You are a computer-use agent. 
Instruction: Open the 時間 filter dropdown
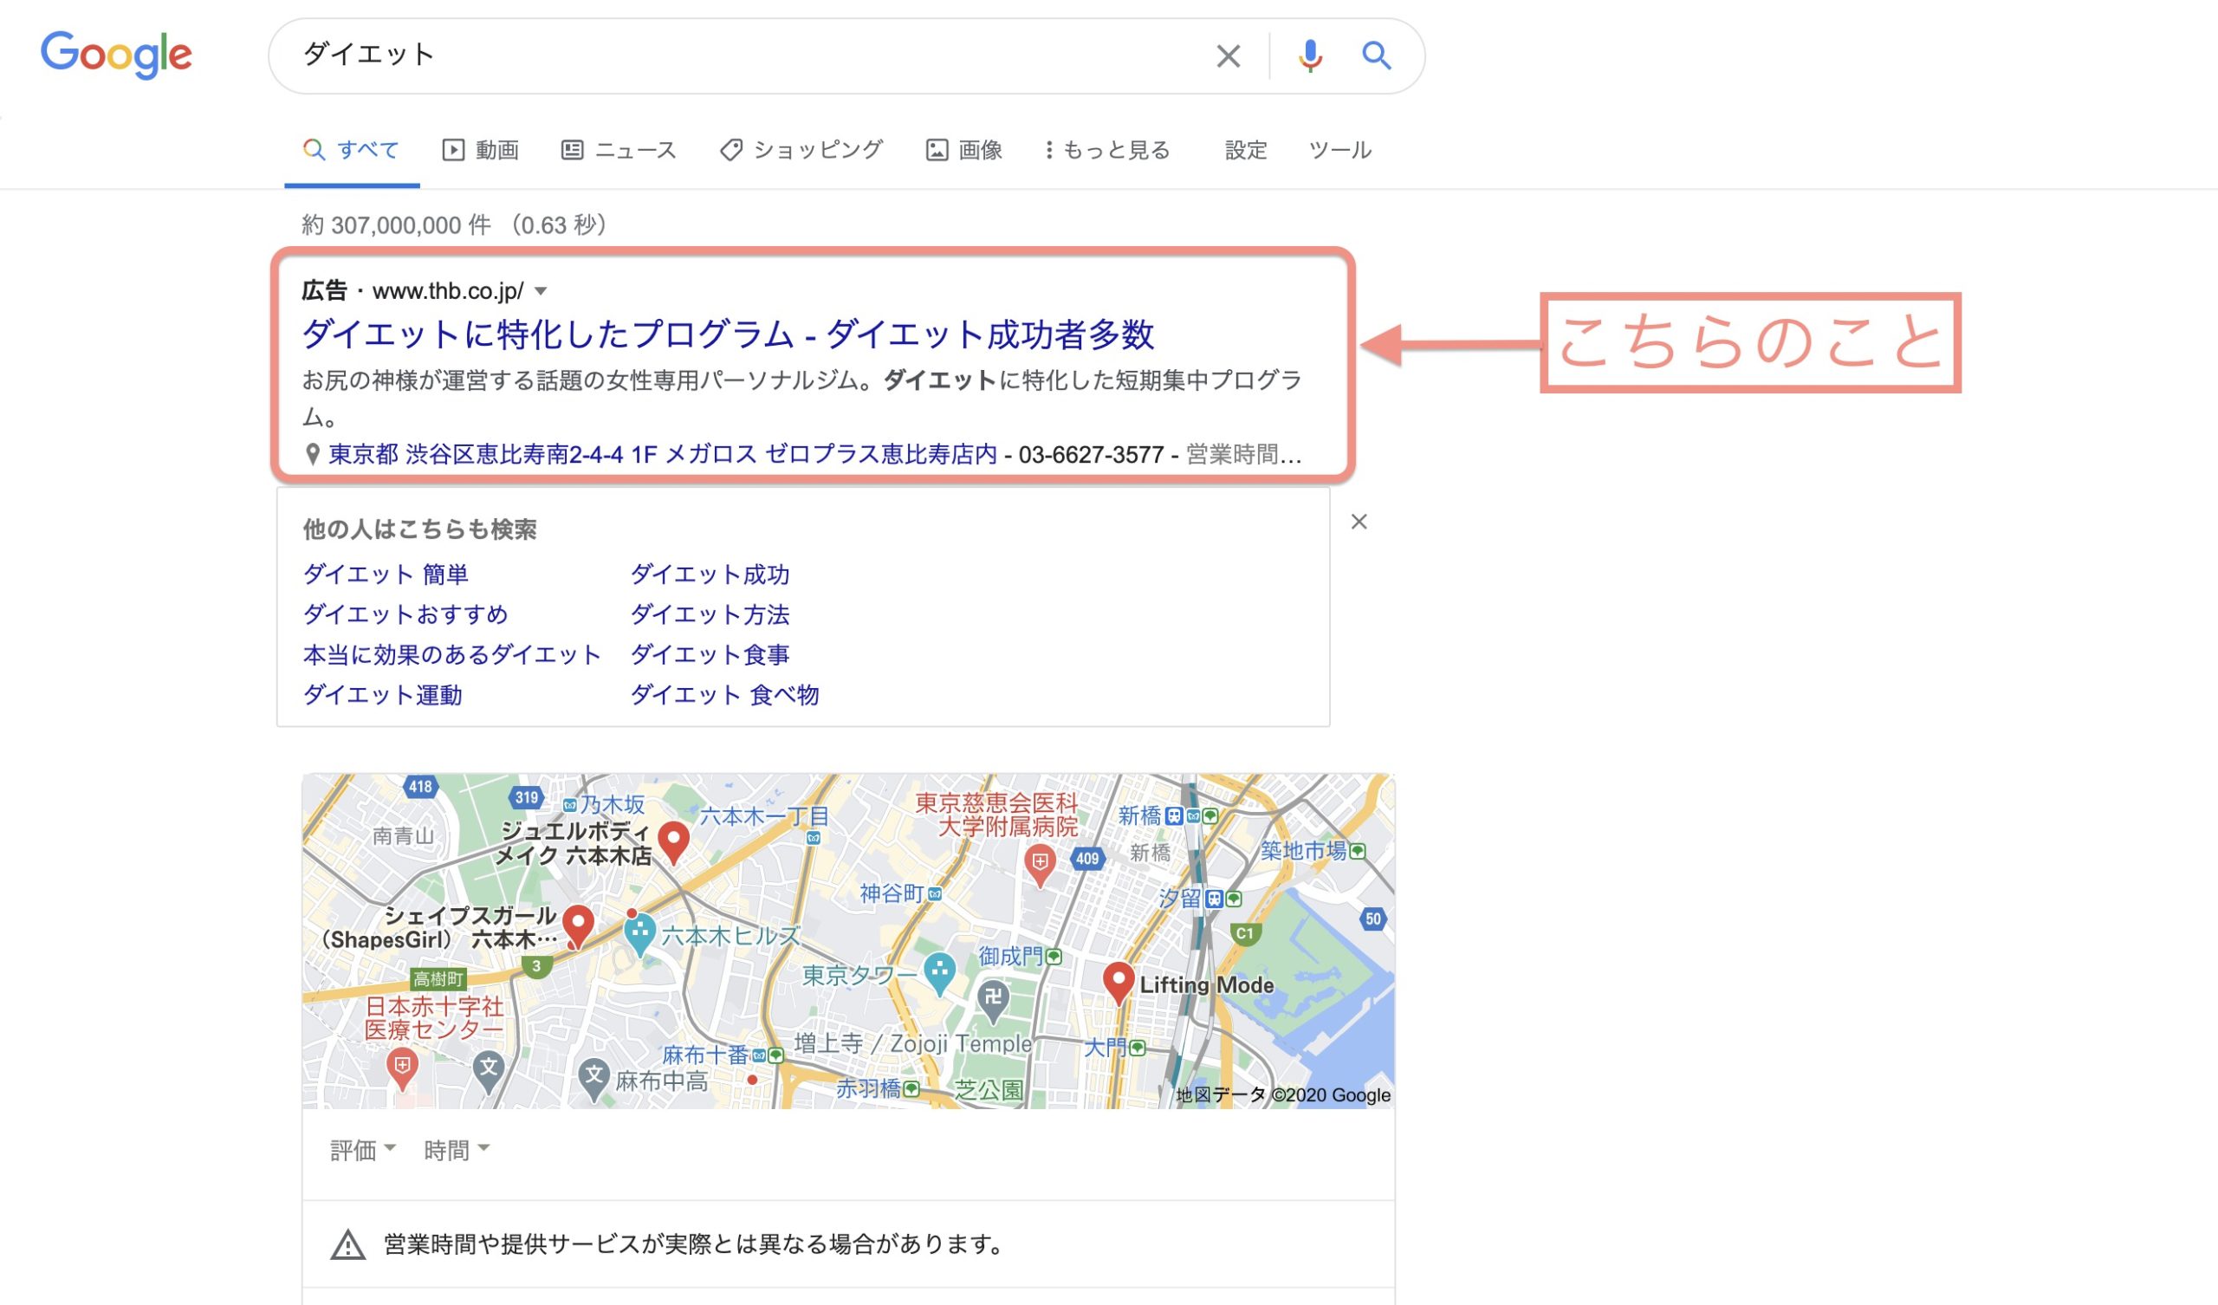click(456, 1150)
